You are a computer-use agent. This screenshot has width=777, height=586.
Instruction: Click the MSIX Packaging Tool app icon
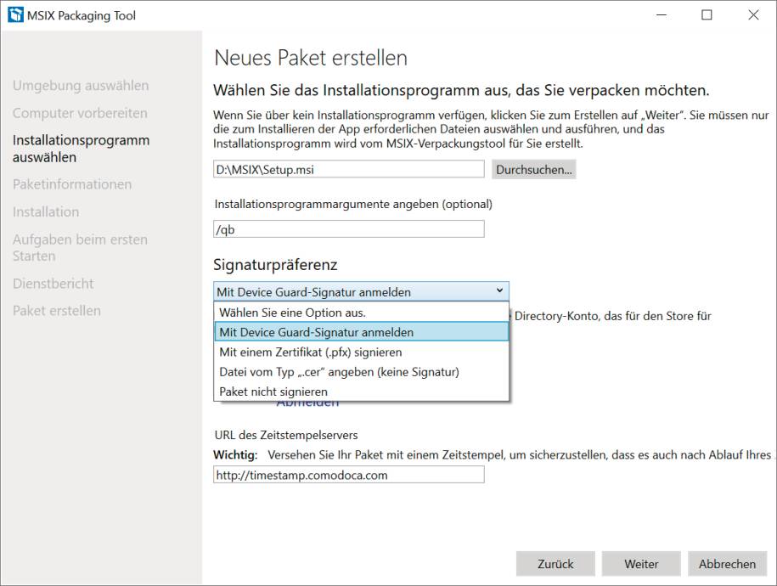[x=15, y=15]
